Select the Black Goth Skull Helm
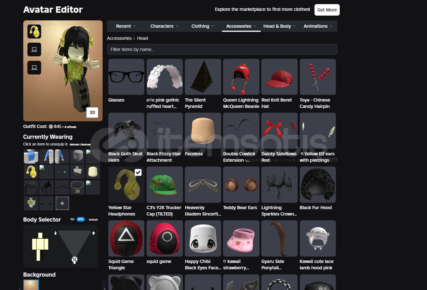The width and height of the screenshot is (427, 290). tap(126, 131)
